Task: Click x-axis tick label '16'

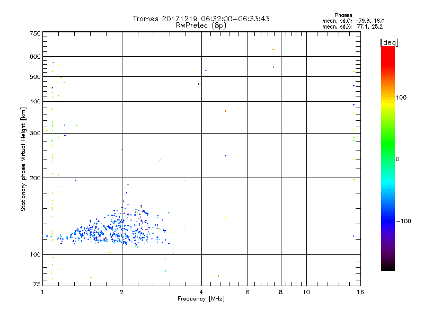Action: [360, 292]
